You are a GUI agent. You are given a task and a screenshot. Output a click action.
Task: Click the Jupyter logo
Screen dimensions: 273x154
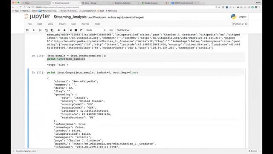[37, 17]
